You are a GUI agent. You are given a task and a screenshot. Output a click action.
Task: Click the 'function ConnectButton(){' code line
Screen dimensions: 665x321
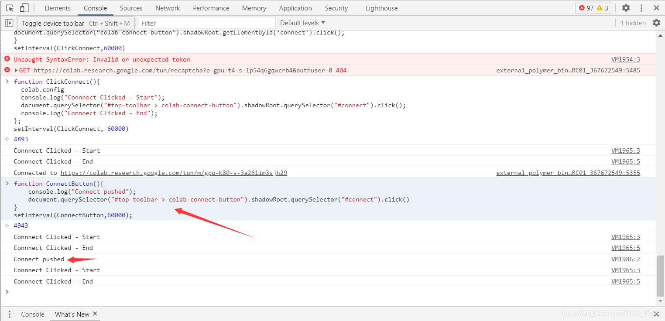tap(58, 184)
